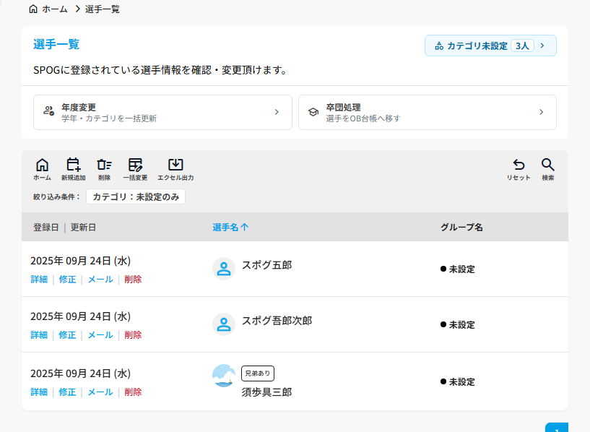This screenshot has width=590, height=432.
Task: Sort by 登録日 column header
Action: [x=46, y=228]
